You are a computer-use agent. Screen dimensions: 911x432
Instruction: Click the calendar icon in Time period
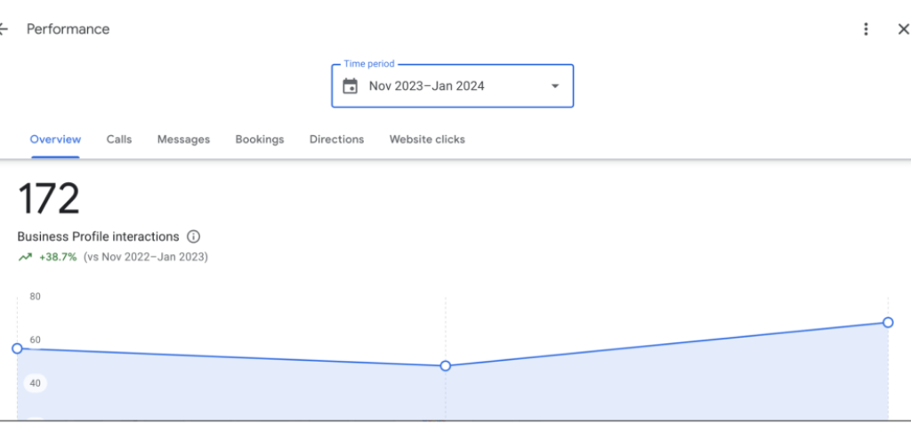coord(351,86)
